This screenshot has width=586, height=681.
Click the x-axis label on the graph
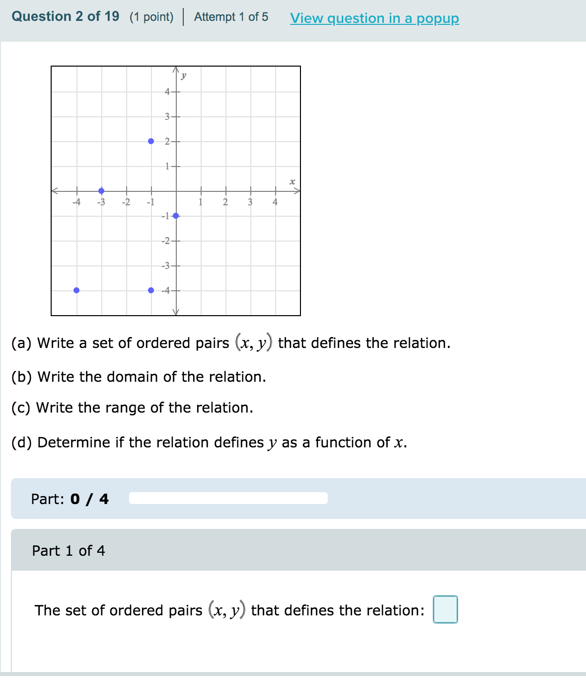coord(292,181)
